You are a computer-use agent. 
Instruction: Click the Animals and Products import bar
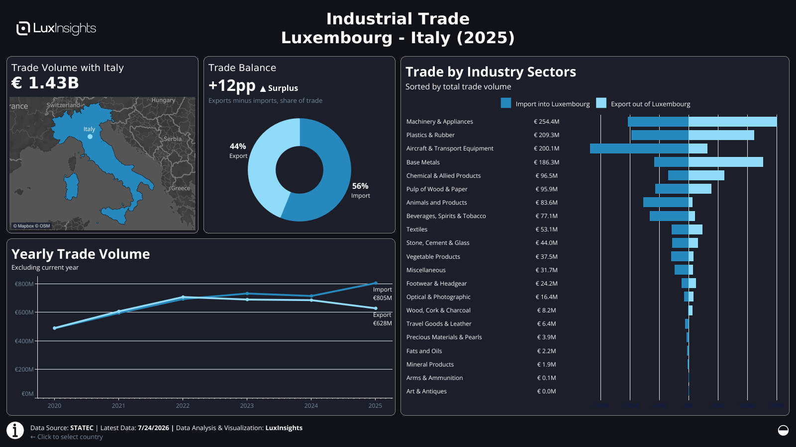coord(666,202)
